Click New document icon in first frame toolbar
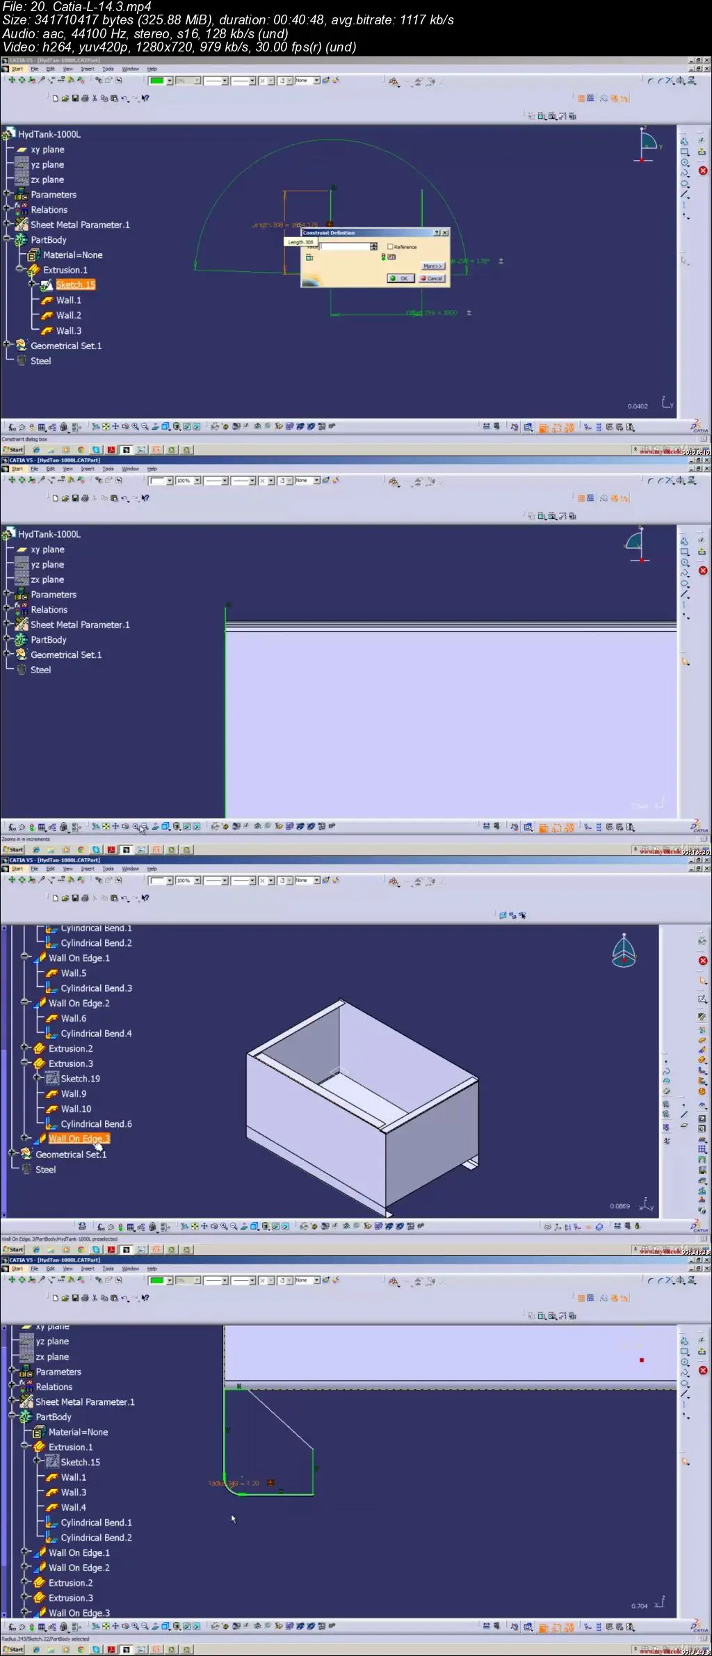 click(56, 99)
